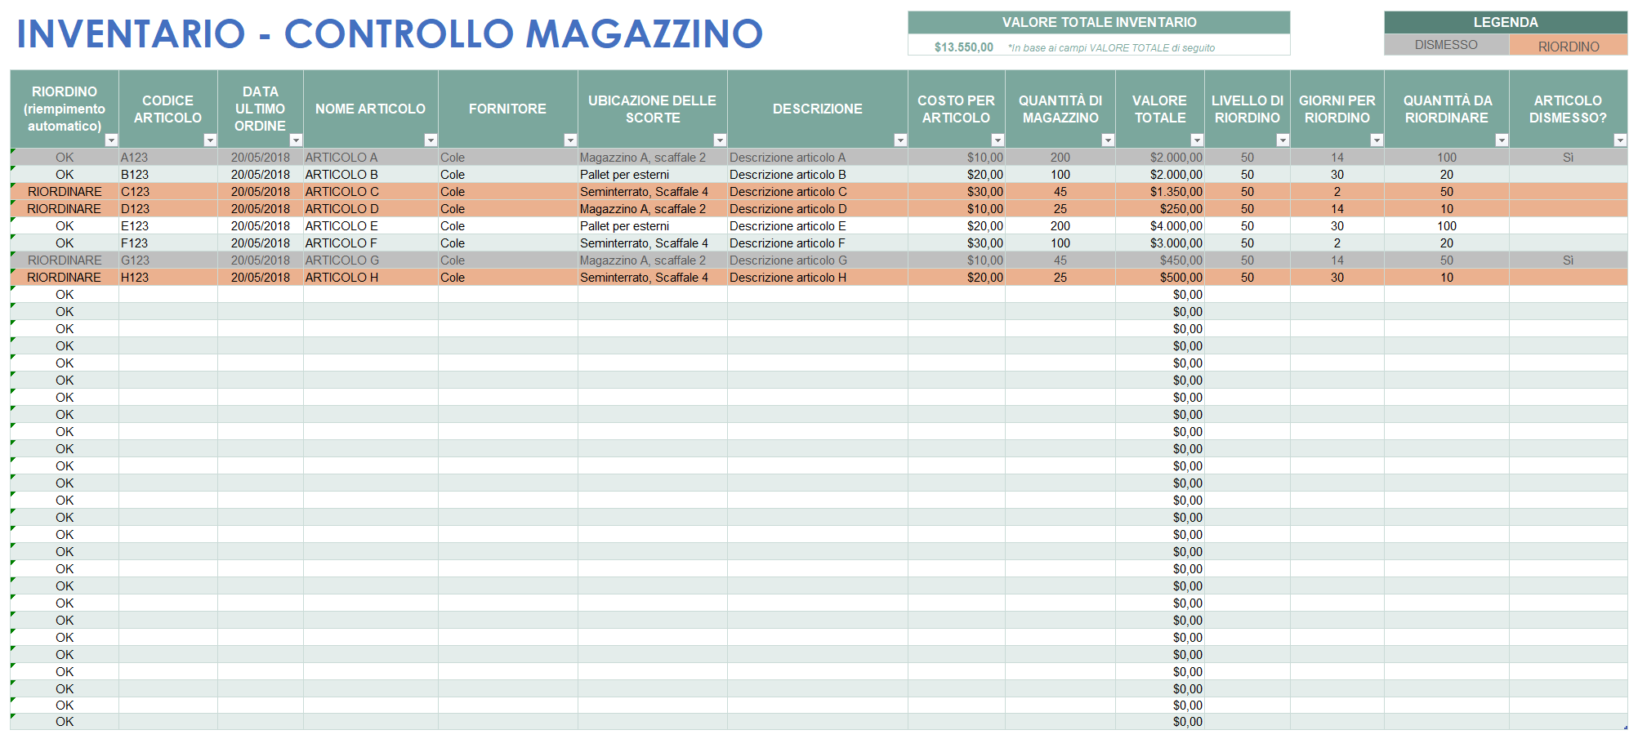
Task: Select reorder quantity 100 in row A123
Action: coord(1446,157)
